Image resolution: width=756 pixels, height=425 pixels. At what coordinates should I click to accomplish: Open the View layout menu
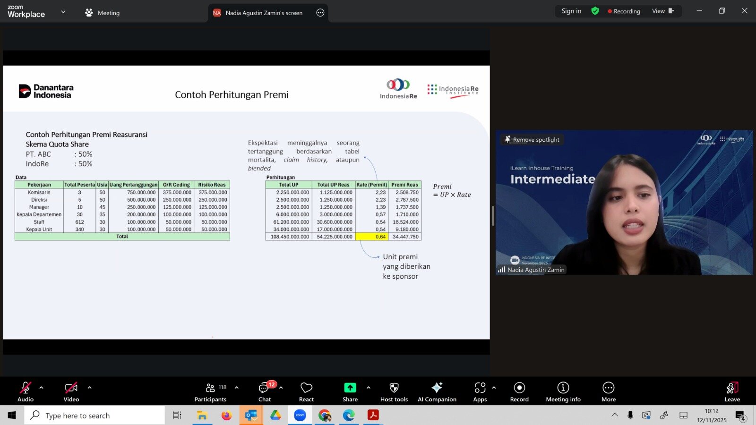[x=662, y=11]
